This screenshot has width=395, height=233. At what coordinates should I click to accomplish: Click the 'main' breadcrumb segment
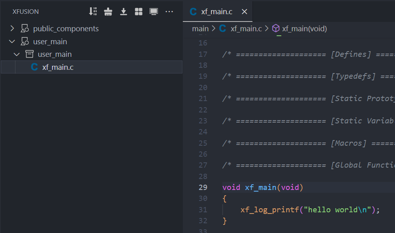tap(200, 29)
